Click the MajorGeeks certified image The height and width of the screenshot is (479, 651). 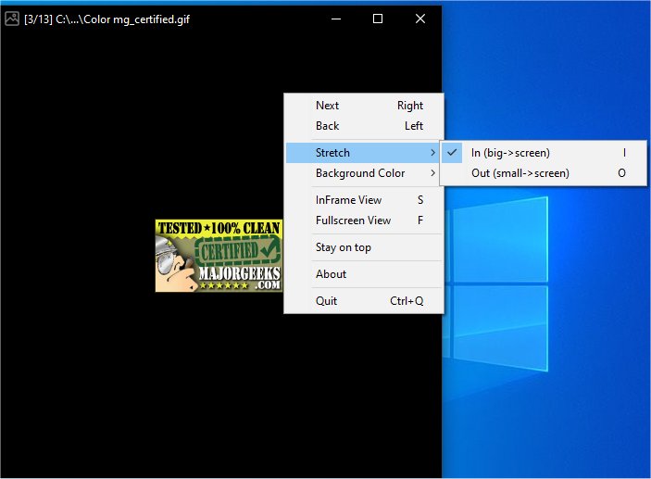(219, 256)
